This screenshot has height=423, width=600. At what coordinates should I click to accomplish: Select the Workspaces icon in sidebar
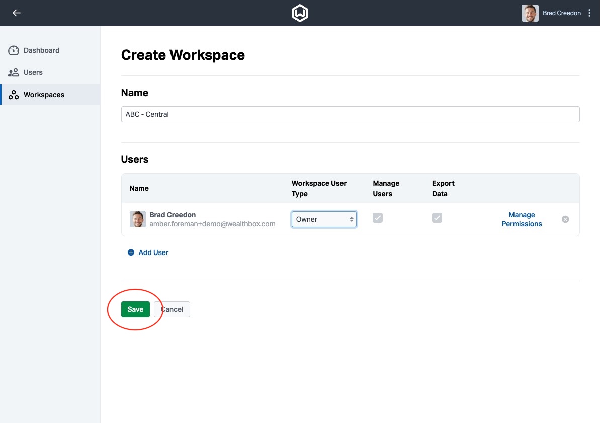(13, 94)
